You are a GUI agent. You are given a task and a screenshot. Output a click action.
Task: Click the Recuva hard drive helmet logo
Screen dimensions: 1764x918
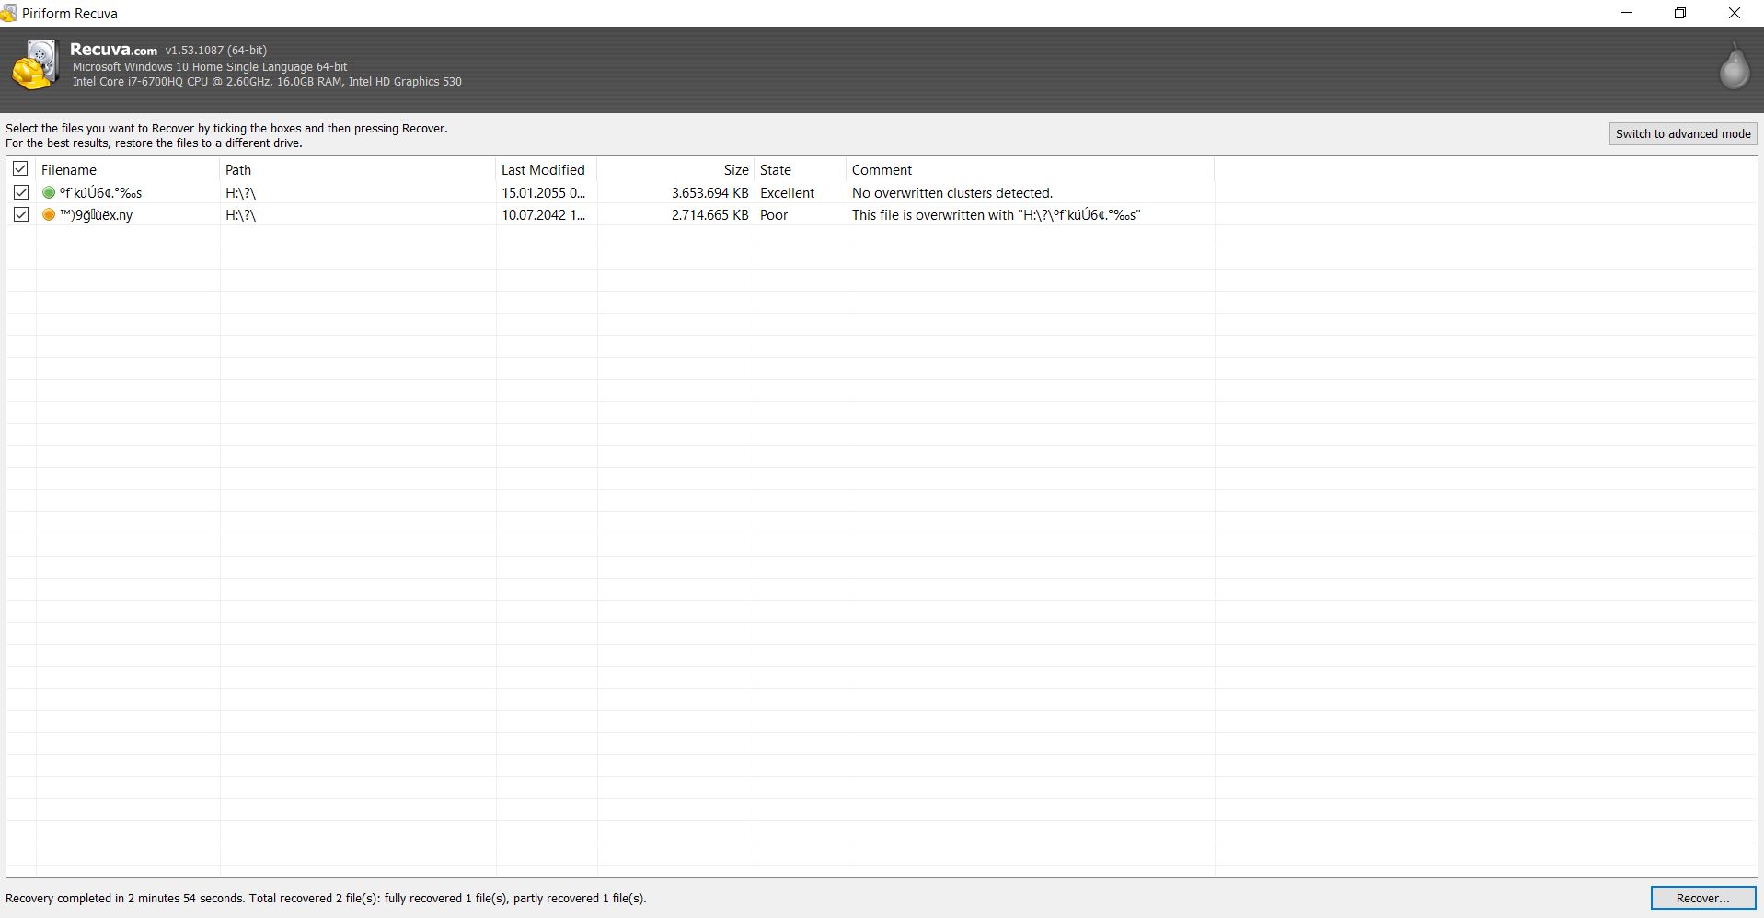[35, 65]
